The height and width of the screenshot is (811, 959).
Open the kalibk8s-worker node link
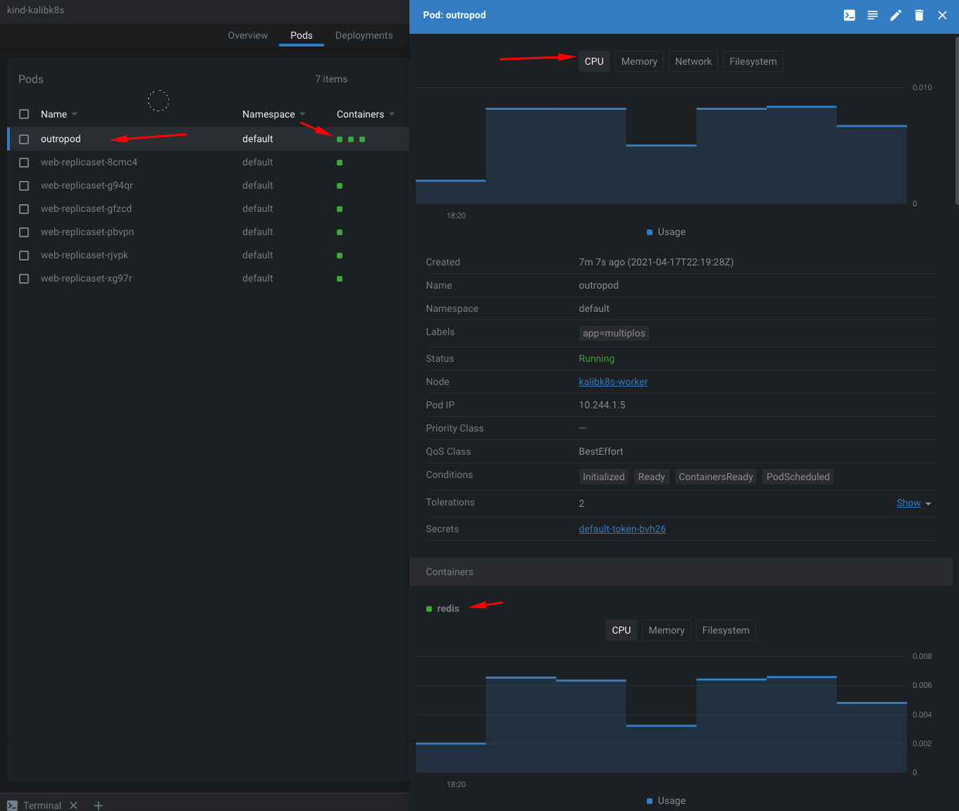(613, 382)
